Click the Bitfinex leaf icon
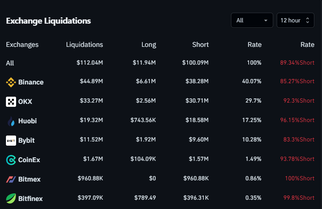The image size is (322, 209). 11,198
